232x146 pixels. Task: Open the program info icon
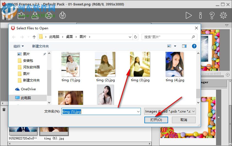click(x=200, y=15)
